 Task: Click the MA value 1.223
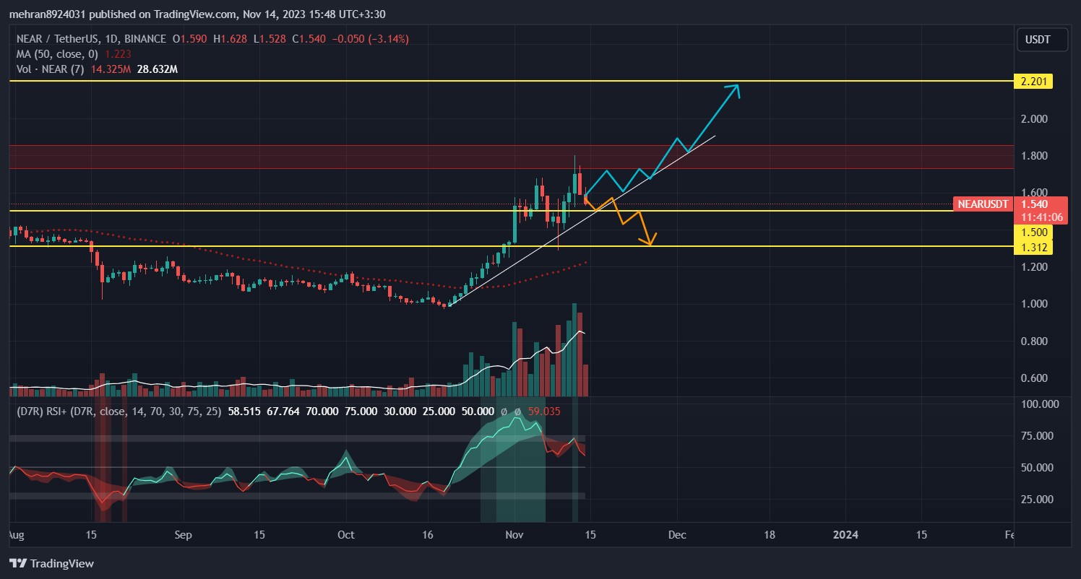(118, 53)
